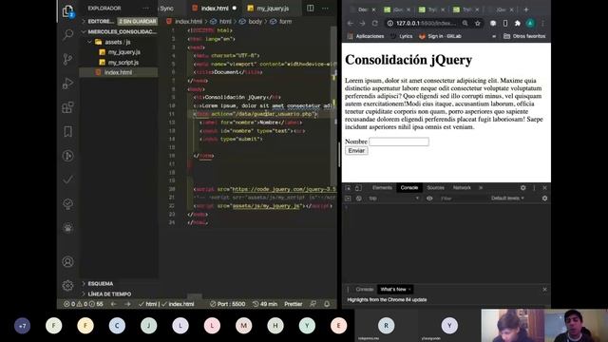Open Explorer panel more actions ellipsis
Image resolution: width=608 pixels, height=342 pixels.
click(x=145, y=9)
